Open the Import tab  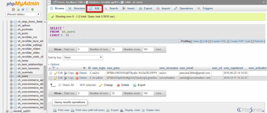pyautogui.click(x=163, y=9)
